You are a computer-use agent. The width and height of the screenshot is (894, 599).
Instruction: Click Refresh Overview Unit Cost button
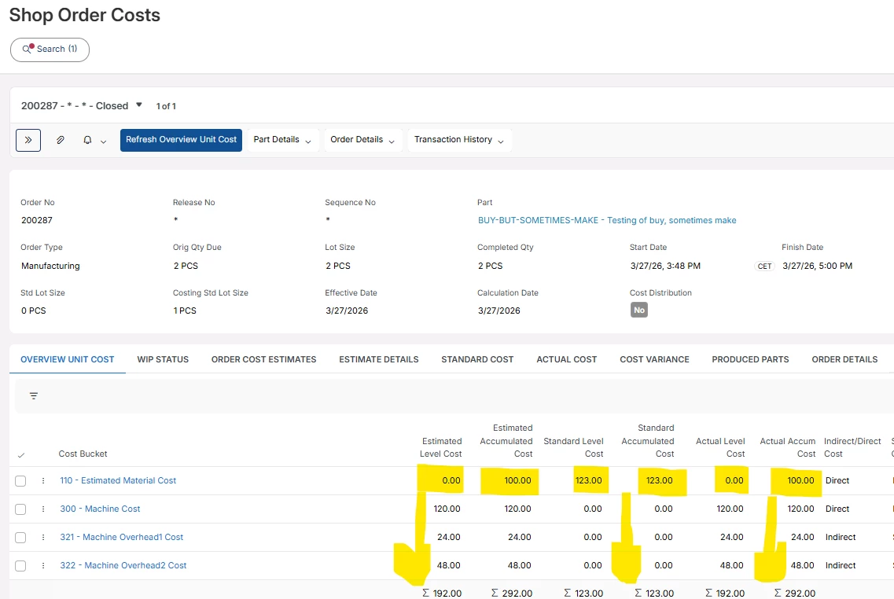point(181,140)
